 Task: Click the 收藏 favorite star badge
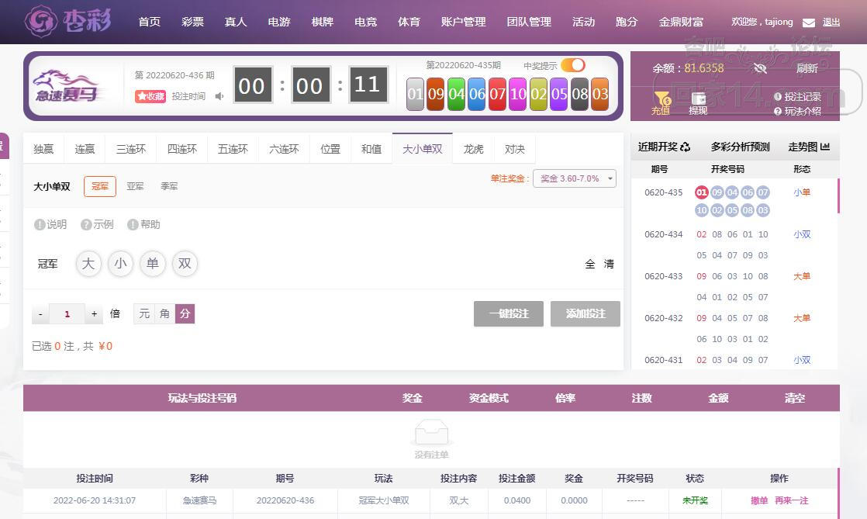coord(150,96)
